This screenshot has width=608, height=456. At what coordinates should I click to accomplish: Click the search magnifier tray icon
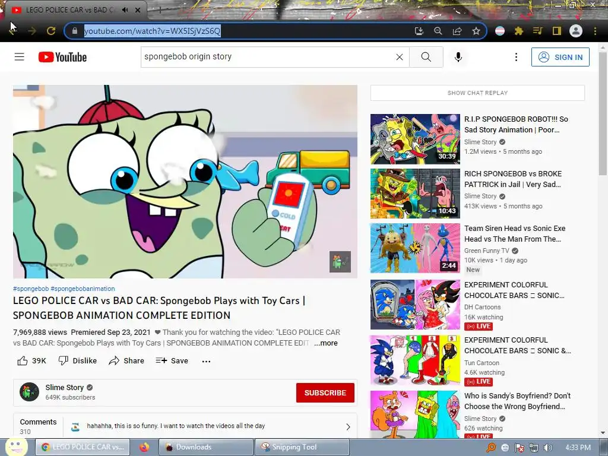[491, 448]
